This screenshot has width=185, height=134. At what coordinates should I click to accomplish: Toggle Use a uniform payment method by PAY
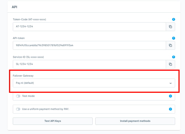tap(18, 109)
